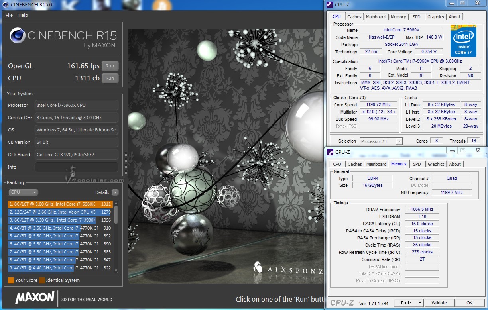Open the File menu in Cinebench
The width and height of the screenshot is (488, 310).
pos(9,15)
